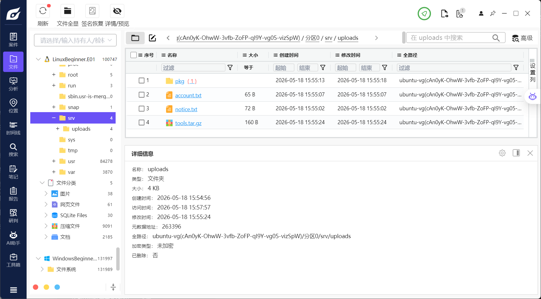The width and height of the screenshot is (541, 299).
Task: Go to 分区0 in breadcrumb path
Action: (x=312, y=38)
